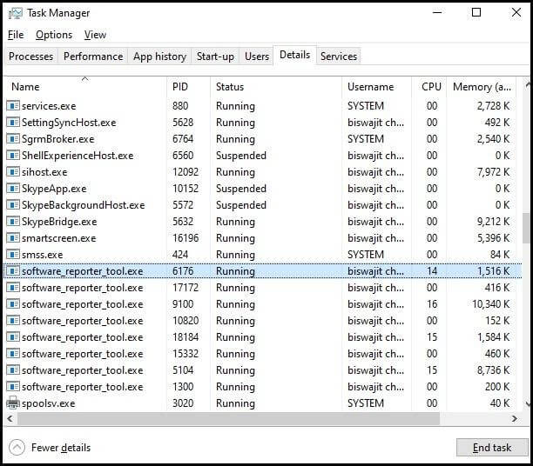Viewport: 533px width, 466px height.
Task: Select the smss.exe process name
Action: [43, 255]
